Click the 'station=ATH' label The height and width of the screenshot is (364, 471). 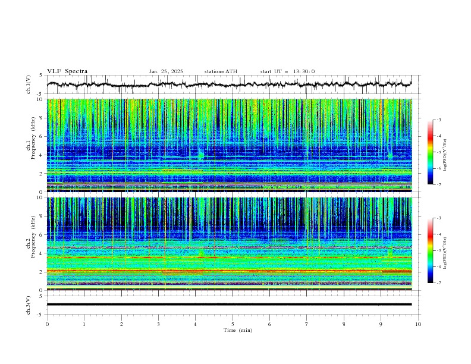click(221, 71)
